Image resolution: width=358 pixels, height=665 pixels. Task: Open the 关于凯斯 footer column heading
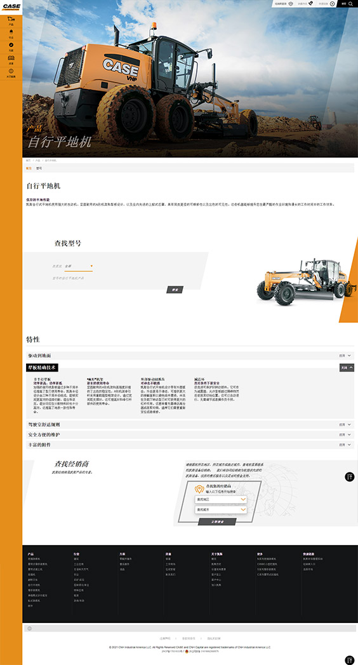tap(217, 554)
